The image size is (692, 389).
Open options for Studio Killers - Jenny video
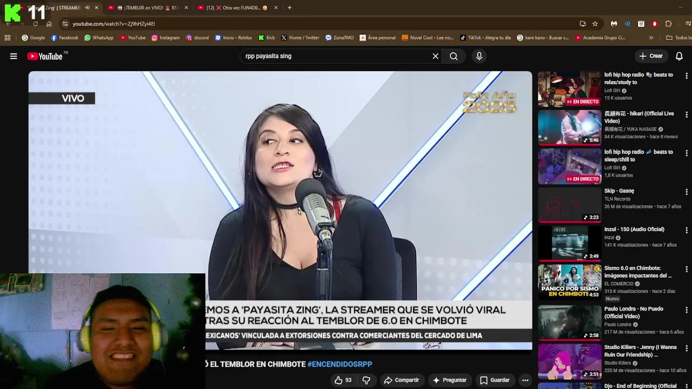[x=687, y=348]
